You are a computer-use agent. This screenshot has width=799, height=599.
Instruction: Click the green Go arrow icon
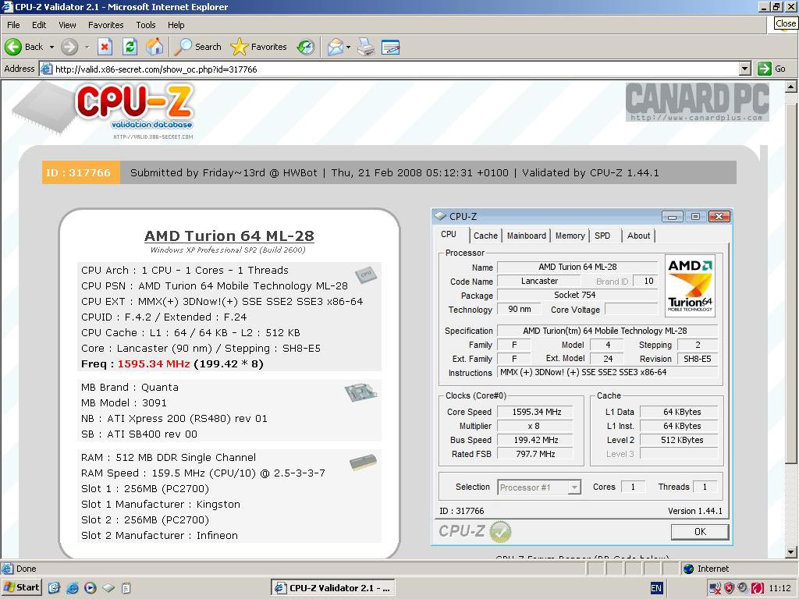765,69
